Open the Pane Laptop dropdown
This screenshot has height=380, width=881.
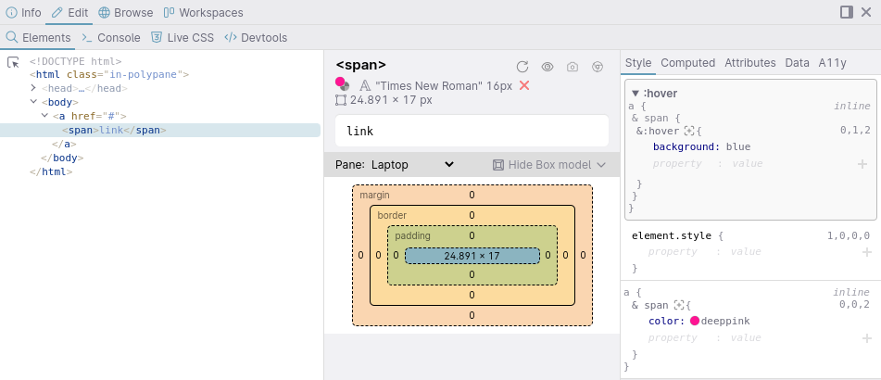click(412, 165)
